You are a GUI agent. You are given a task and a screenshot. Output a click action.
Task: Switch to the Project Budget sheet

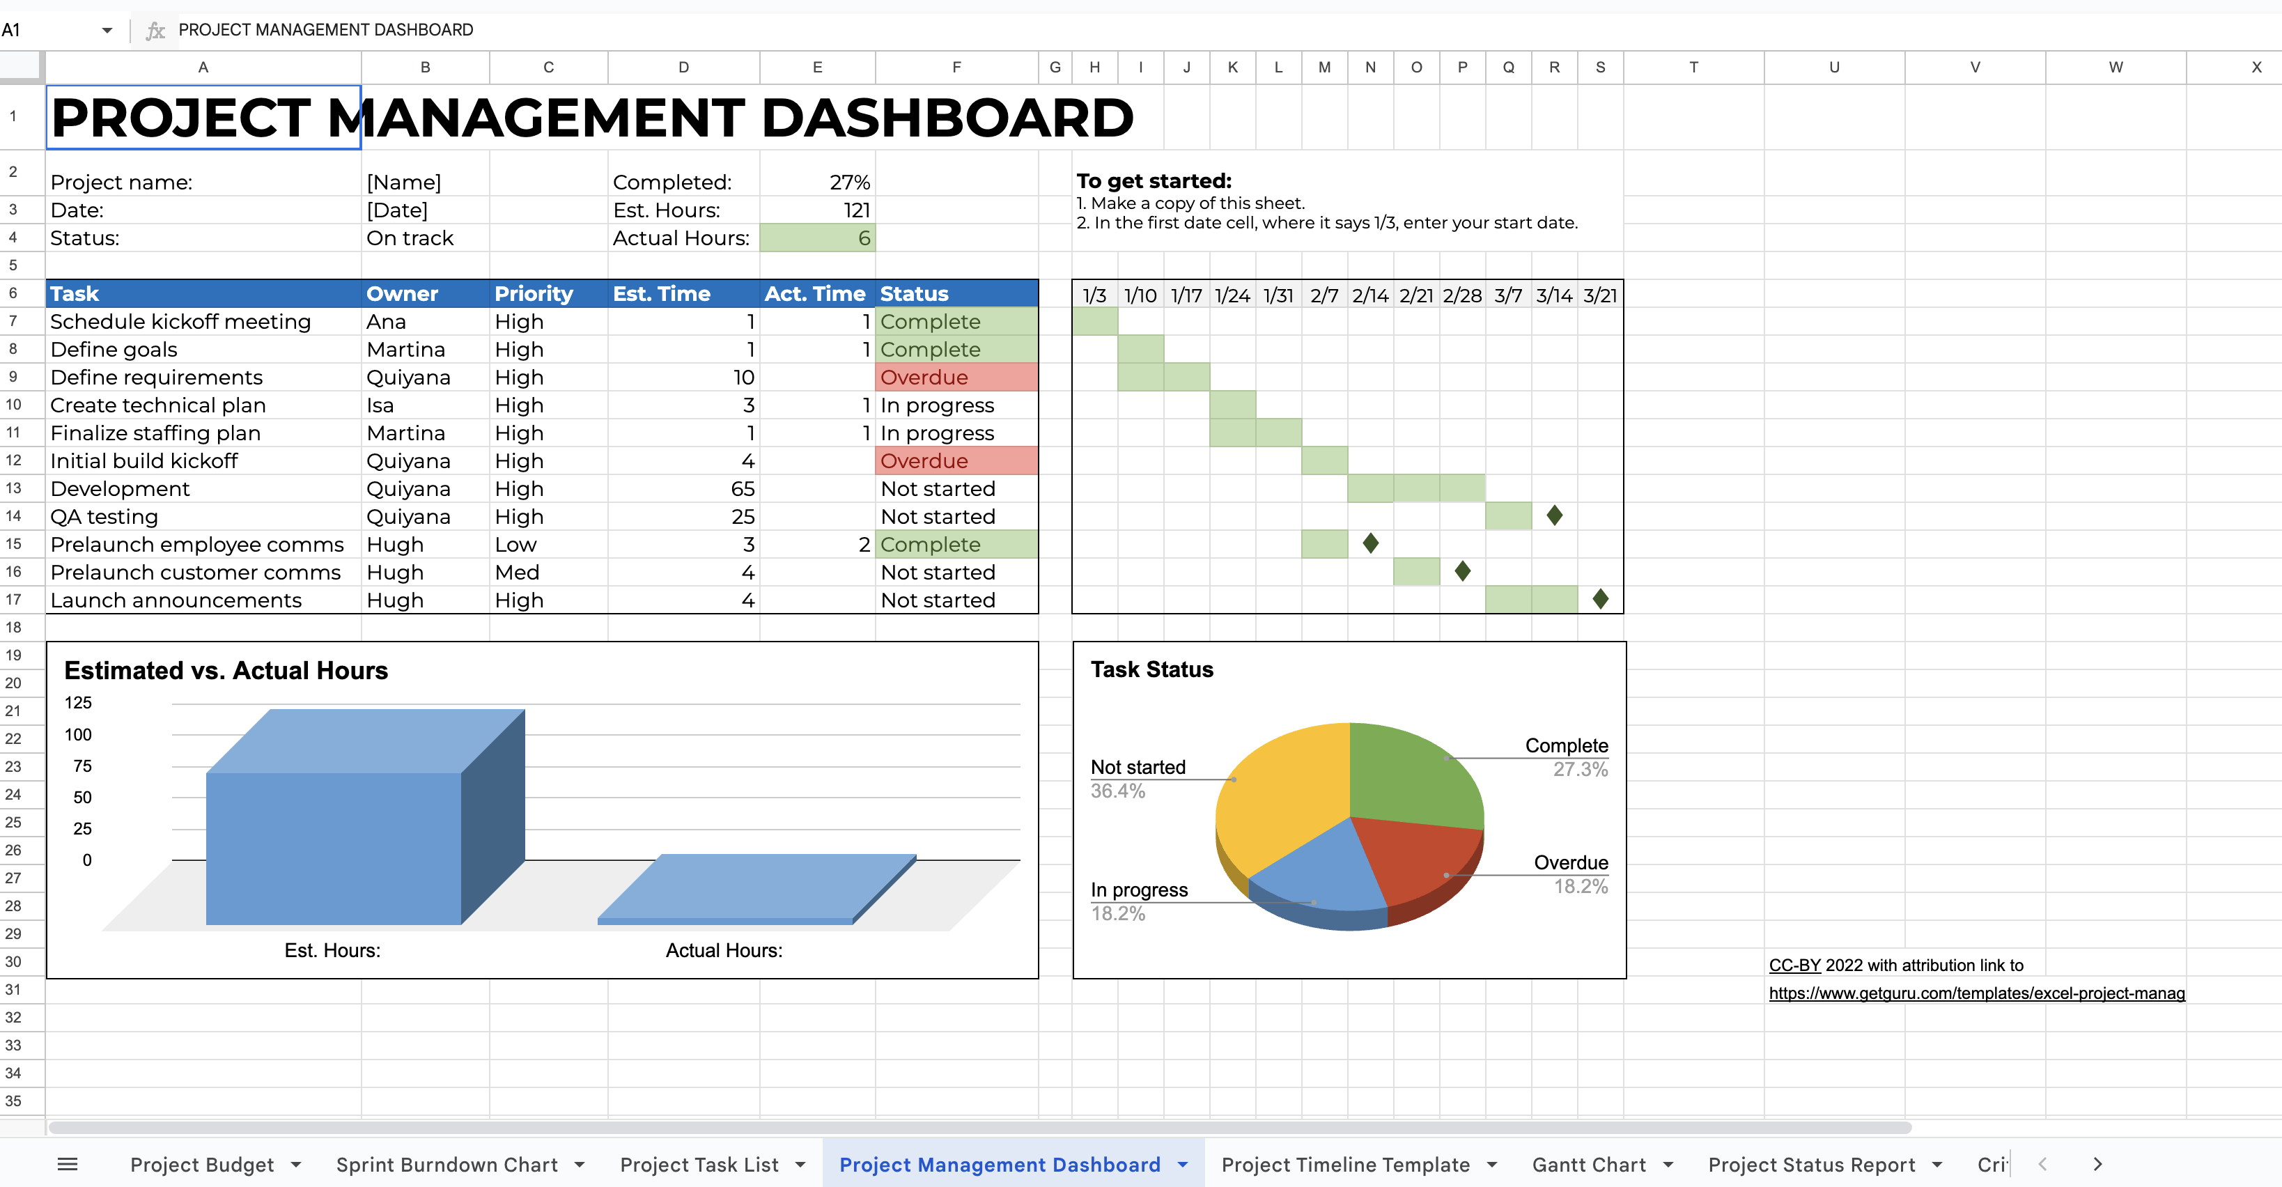pos(202,1165)
